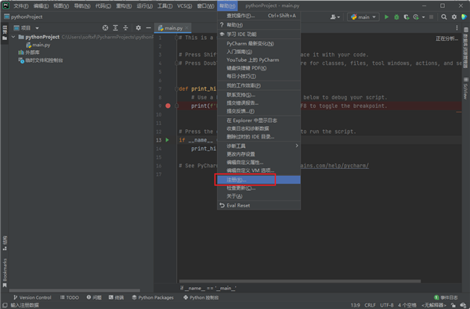The width and height of the screenshot is (470, 309).
Task: Select 外部库 external libraries node
Action: coord(29,52)
